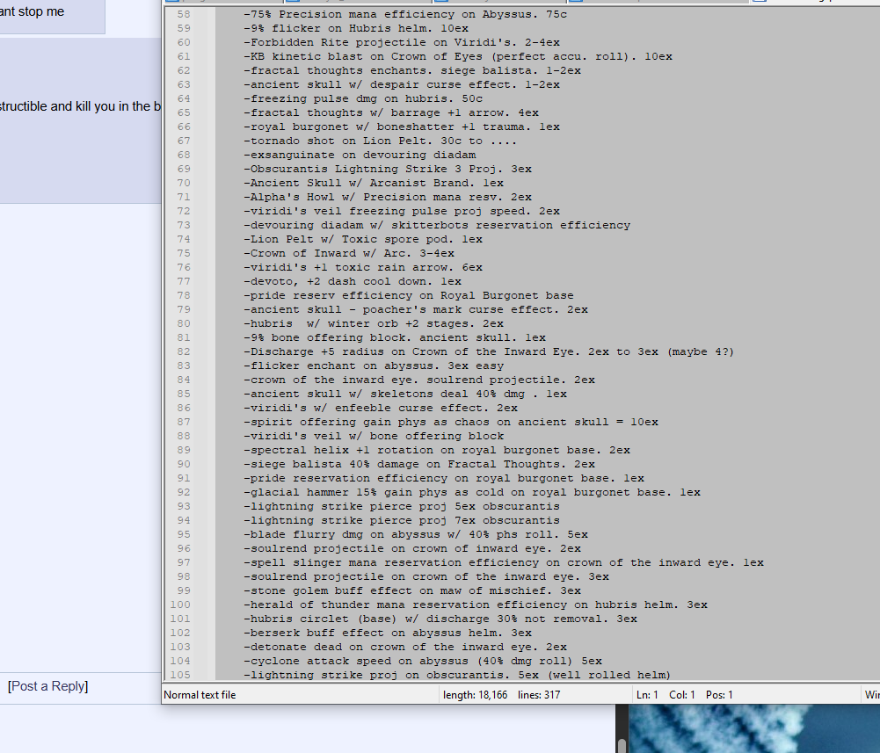Click the line '-KB kinetic blast on Crown of Eyes'

[458, 56]
